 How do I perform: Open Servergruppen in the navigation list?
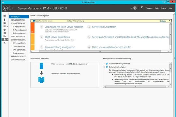click(18, 53)
